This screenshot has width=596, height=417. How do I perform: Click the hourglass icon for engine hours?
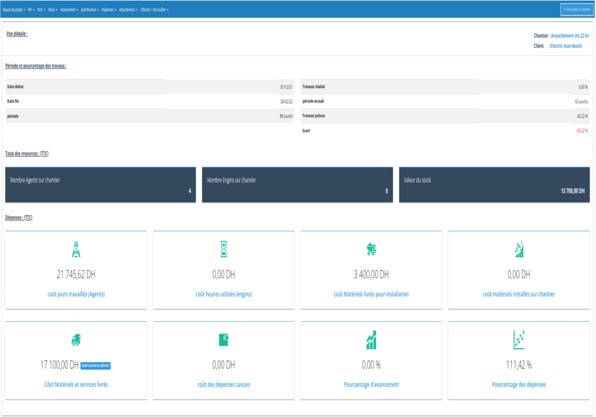[x=223, y=250]
